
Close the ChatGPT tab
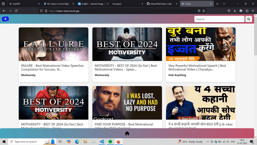tap(39, 4)
